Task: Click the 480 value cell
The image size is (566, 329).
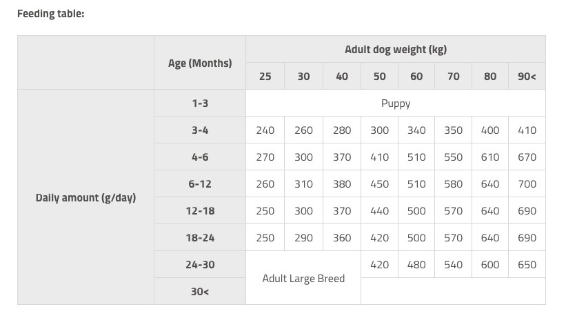Action: [x=416, y=265]
